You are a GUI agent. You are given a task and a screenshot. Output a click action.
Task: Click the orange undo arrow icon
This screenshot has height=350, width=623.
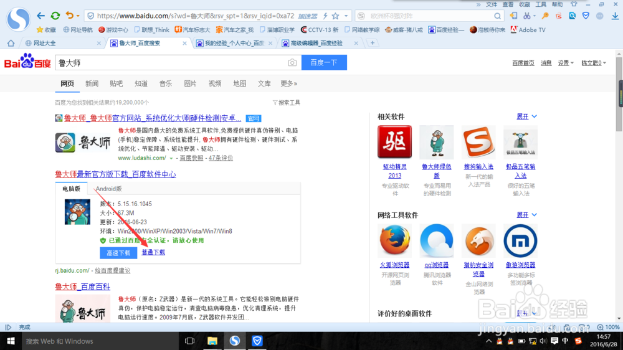point(70,16)
